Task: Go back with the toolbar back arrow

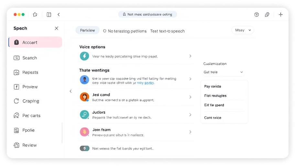Action: click(59, 15)
